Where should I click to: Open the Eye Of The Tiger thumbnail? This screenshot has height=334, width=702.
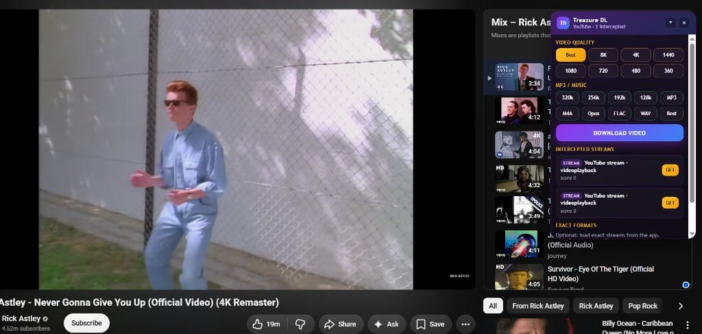519,276
